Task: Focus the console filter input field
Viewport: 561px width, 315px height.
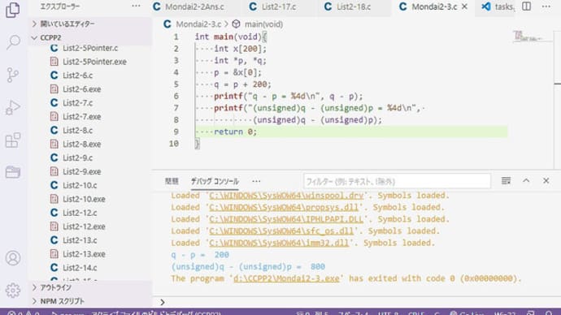Action: tap(397, 181)
